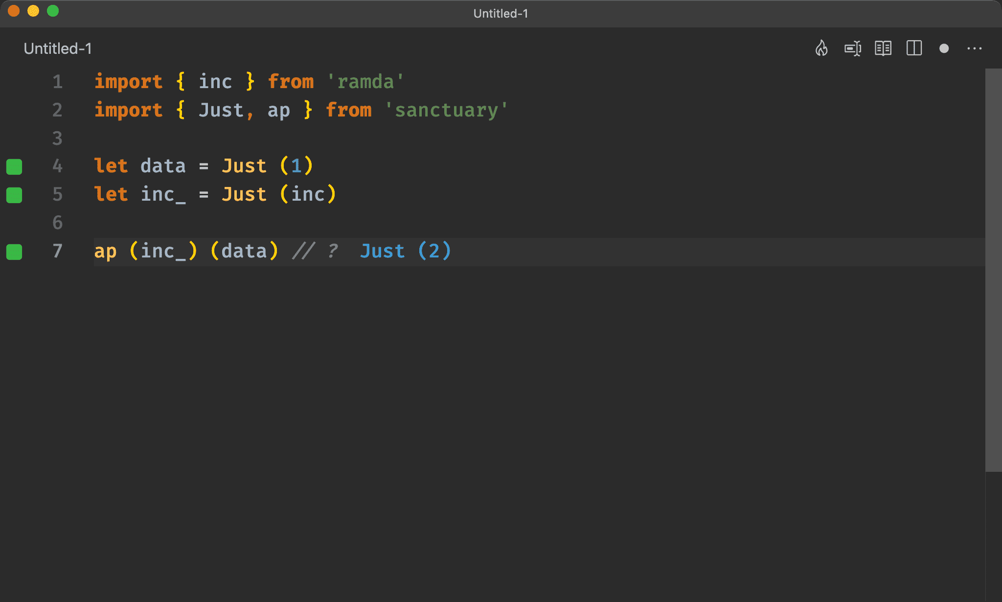
Task: Maximize the window with the green button
Action: click(x=53, y=11)
